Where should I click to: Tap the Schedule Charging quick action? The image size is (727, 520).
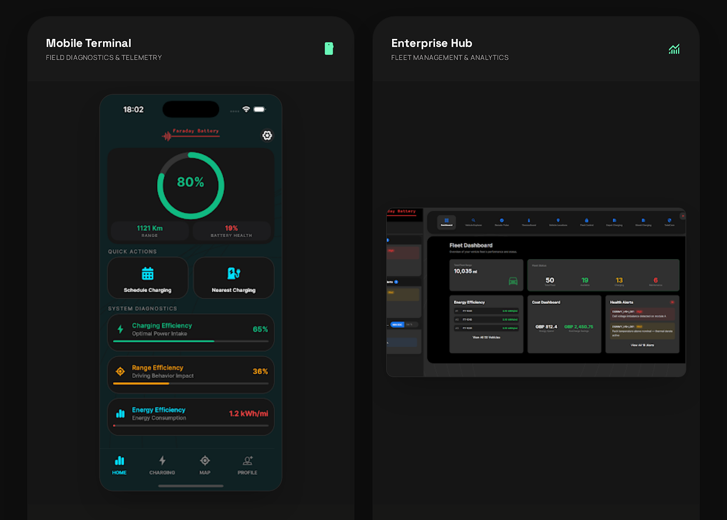pyautogui.click(x=147, y=277)
